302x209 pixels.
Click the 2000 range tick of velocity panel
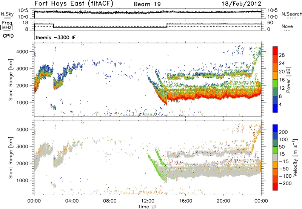pos(22,163)
